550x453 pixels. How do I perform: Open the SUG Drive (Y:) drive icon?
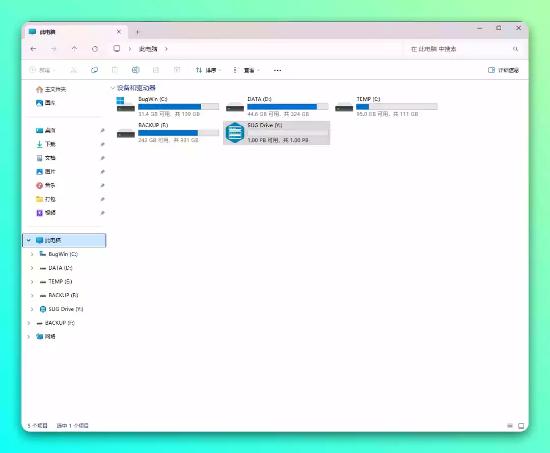click(x=235, y=133)
